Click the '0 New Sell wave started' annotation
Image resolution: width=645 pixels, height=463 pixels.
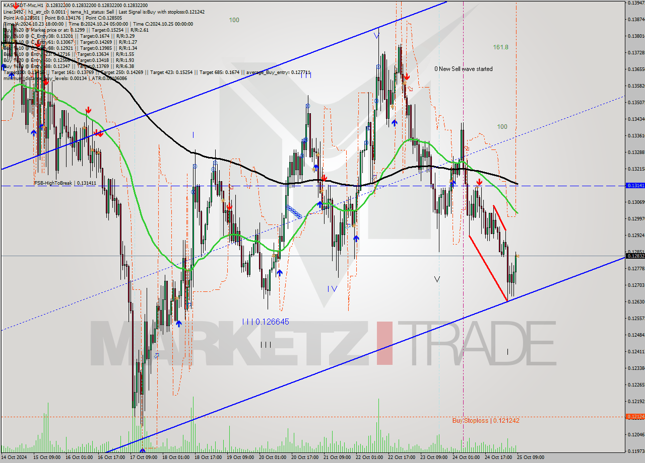click(464, 69)
